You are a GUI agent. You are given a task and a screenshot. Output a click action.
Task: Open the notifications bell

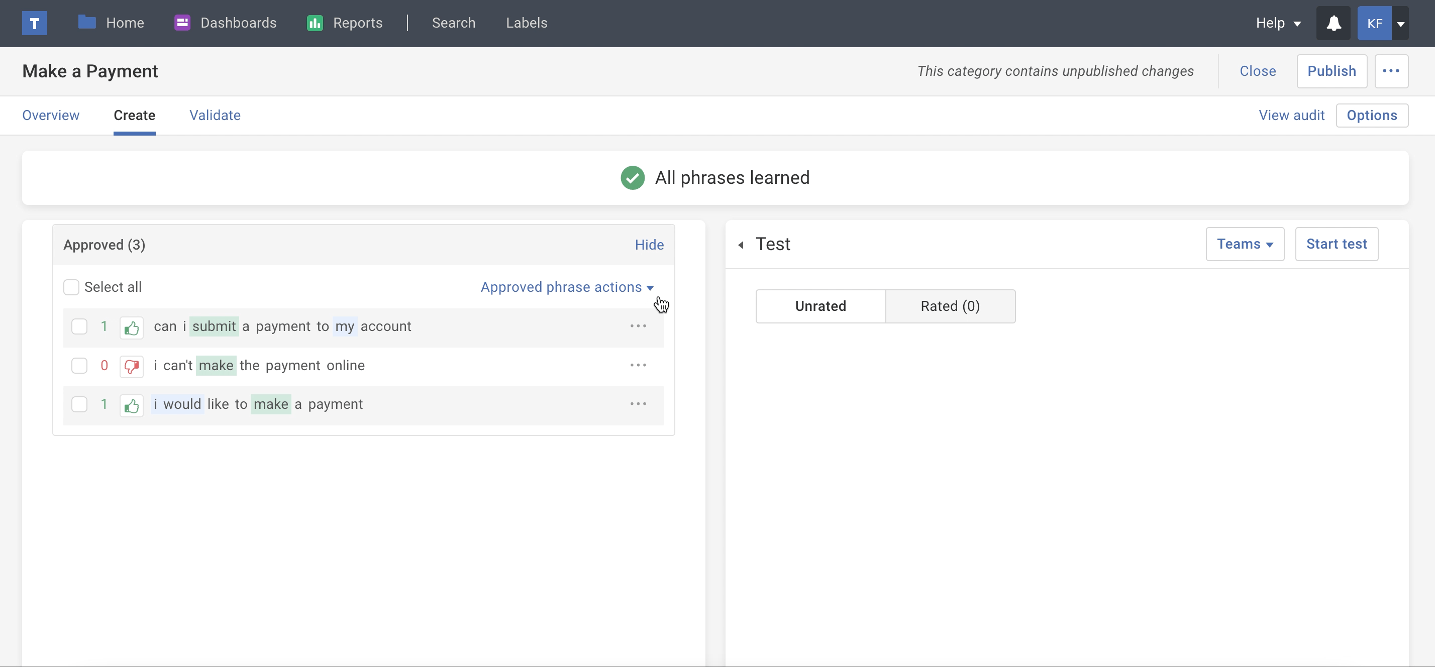[1333, 24]
